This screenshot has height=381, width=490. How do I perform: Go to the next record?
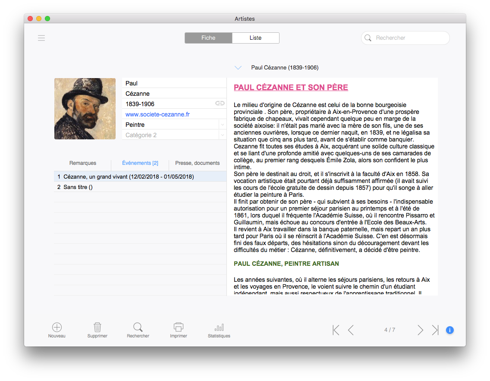(x=420, y=330)
